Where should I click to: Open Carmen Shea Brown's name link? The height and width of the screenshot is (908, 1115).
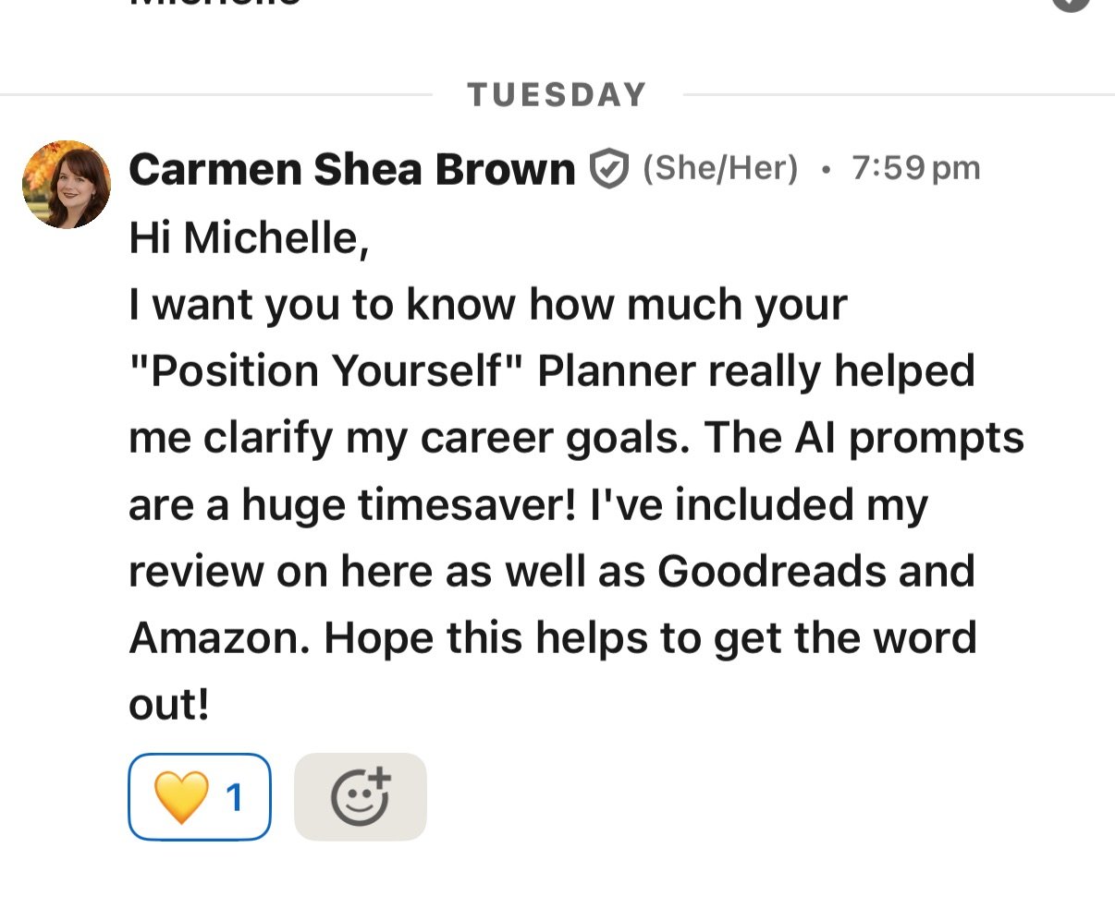[351, 169]
